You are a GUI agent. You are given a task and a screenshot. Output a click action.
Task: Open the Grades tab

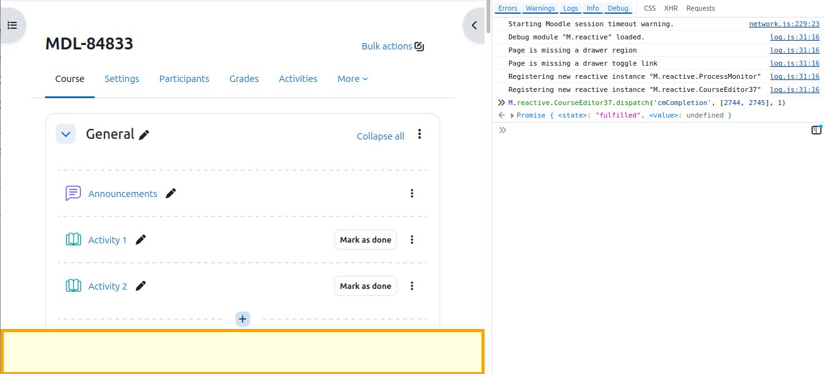click(244, 79)
